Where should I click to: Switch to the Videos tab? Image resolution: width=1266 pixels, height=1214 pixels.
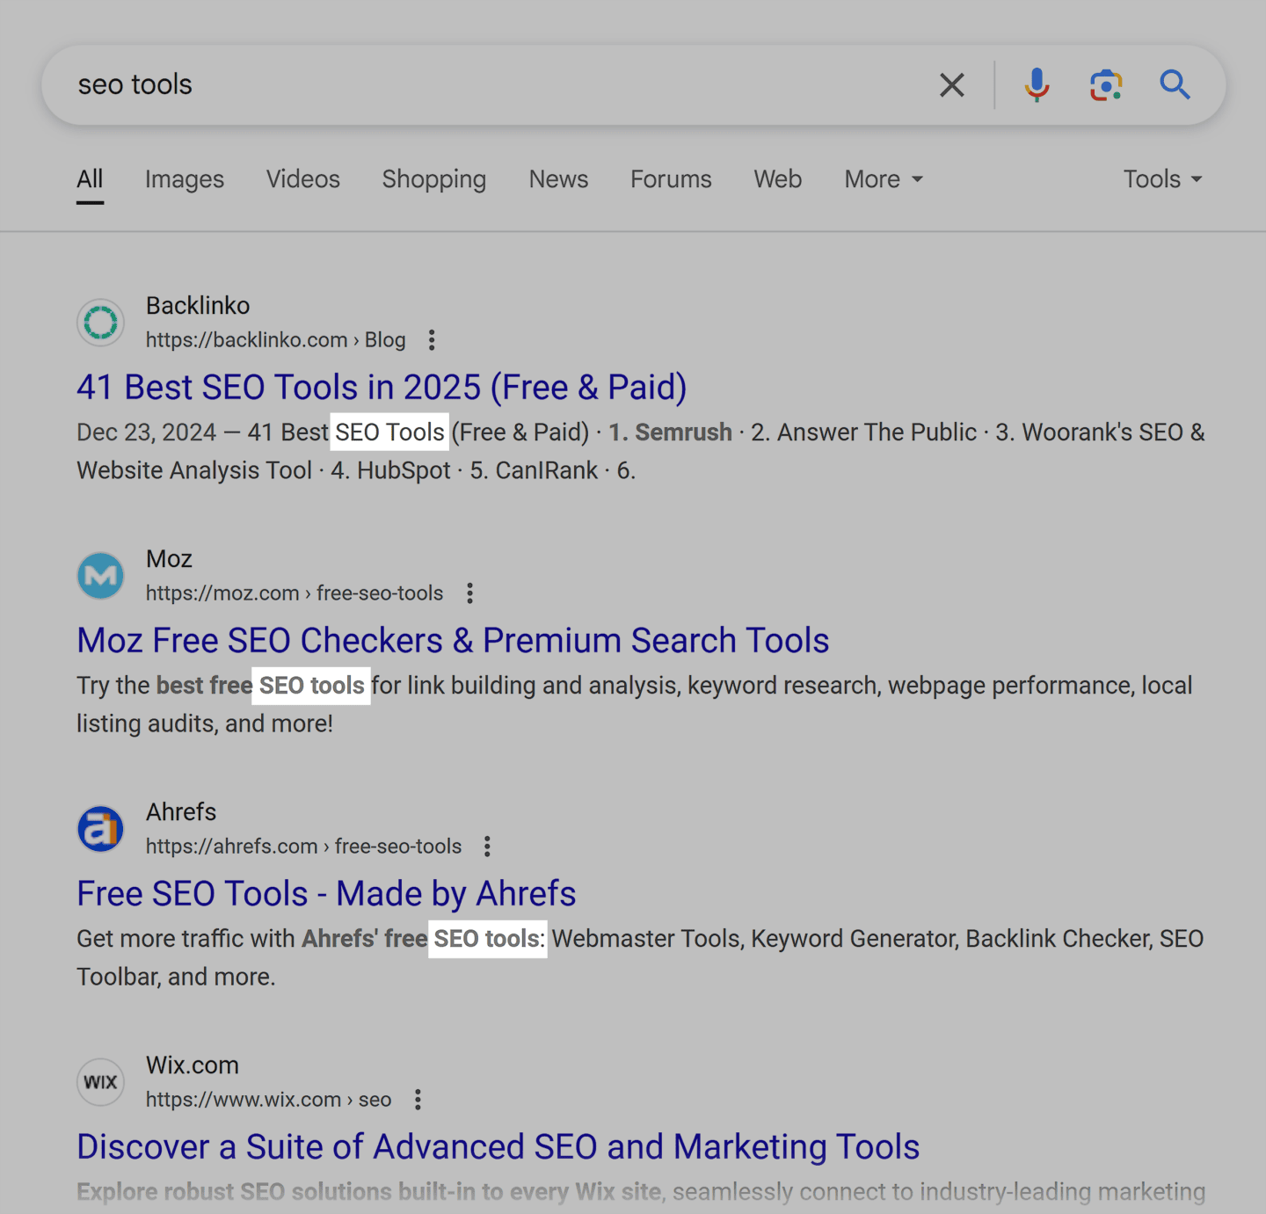point(303,179)
